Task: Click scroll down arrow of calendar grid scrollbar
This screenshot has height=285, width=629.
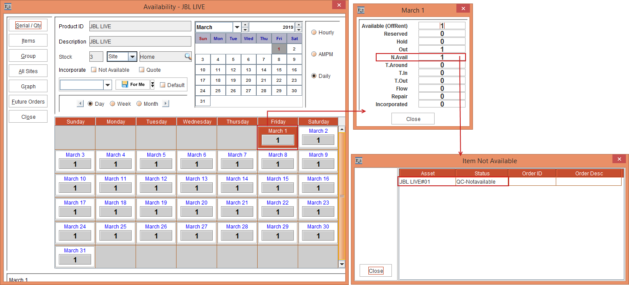Action: [342, 264]
